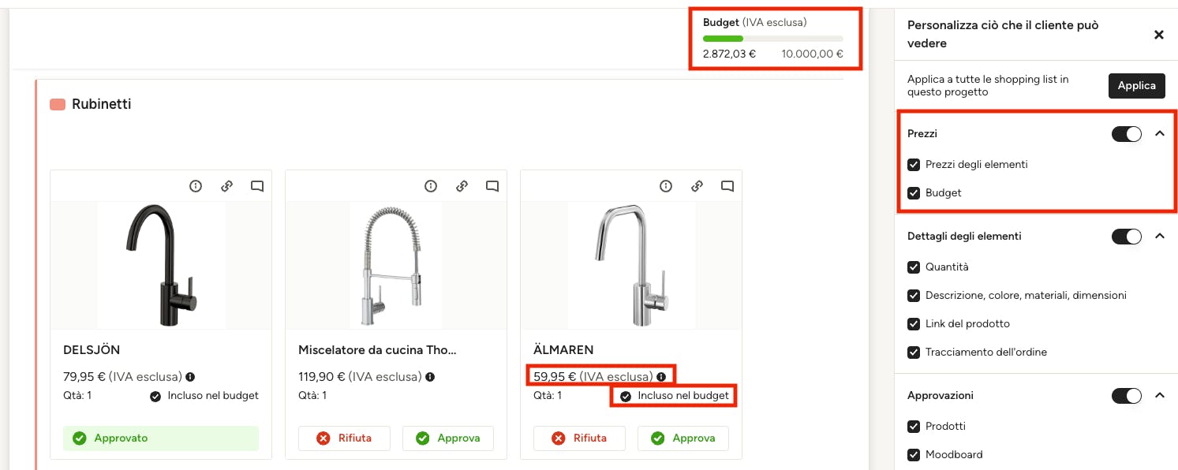Viewport: 1178px width, 470px height.
Task: Uncheck Prezzi degli elementi checkbox
Action: tap(914, 165)
